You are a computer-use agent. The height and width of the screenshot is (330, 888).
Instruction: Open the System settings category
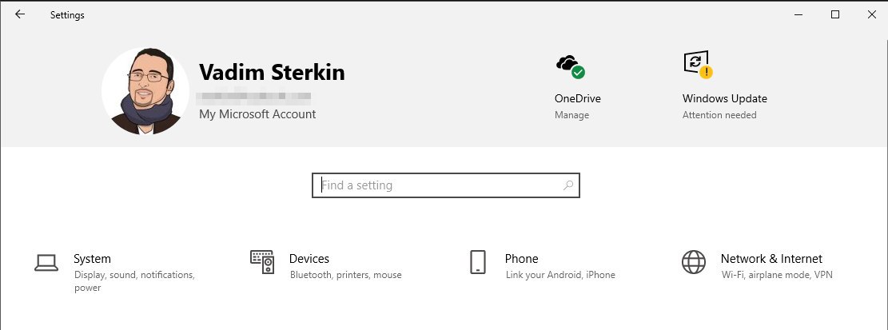click(x=92, y=259)
